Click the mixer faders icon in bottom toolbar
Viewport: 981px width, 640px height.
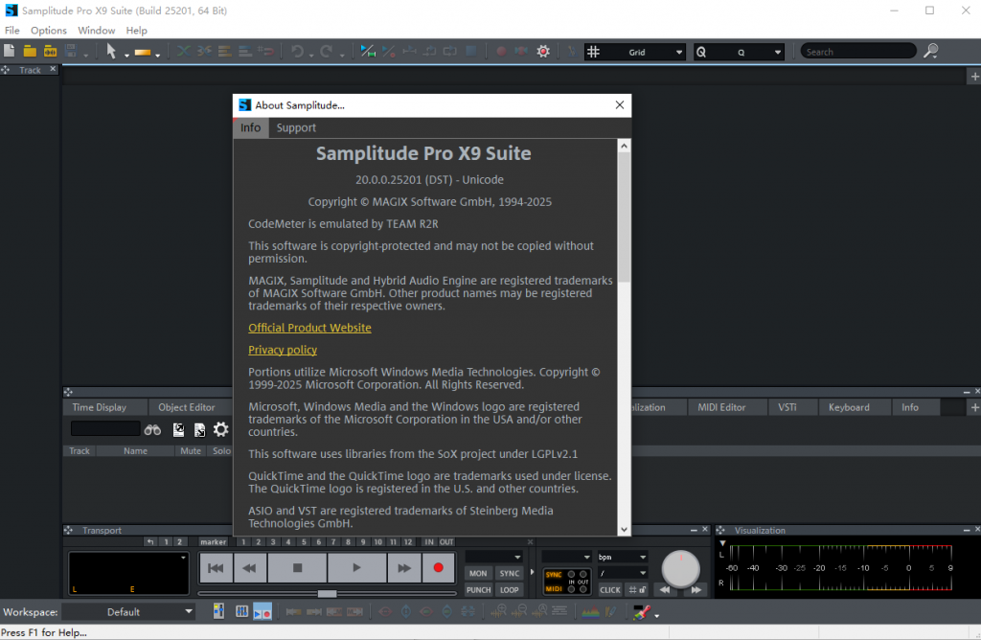tap(241, 611)
